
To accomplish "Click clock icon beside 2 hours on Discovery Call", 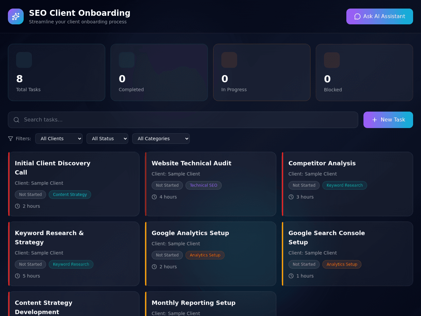I will tap(17, 206).
